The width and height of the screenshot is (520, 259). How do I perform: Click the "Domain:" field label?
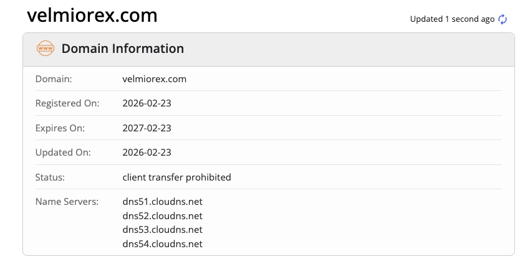(54, 79)
